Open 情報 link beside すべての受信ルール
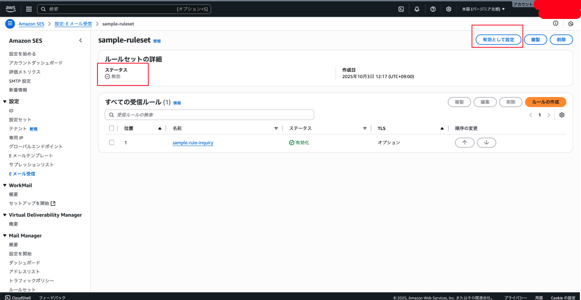Image resolution: width=581 pixels, height=300 pixels. (177, 103)
